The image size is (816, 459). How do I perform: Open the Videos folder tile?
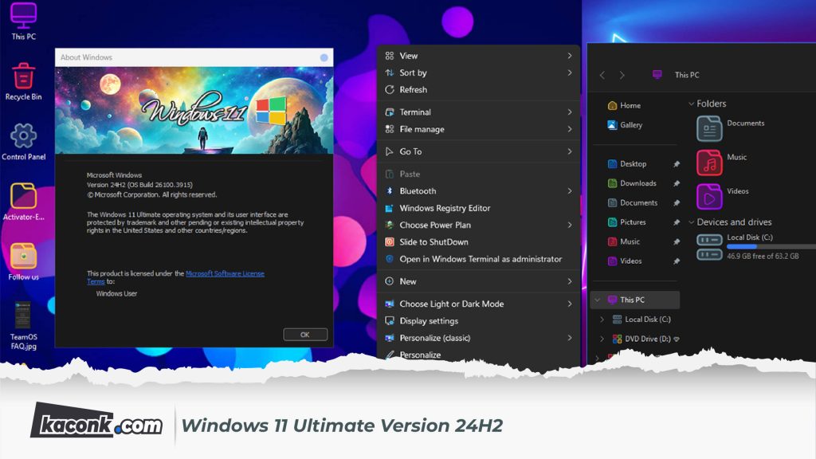coord(723,197)
